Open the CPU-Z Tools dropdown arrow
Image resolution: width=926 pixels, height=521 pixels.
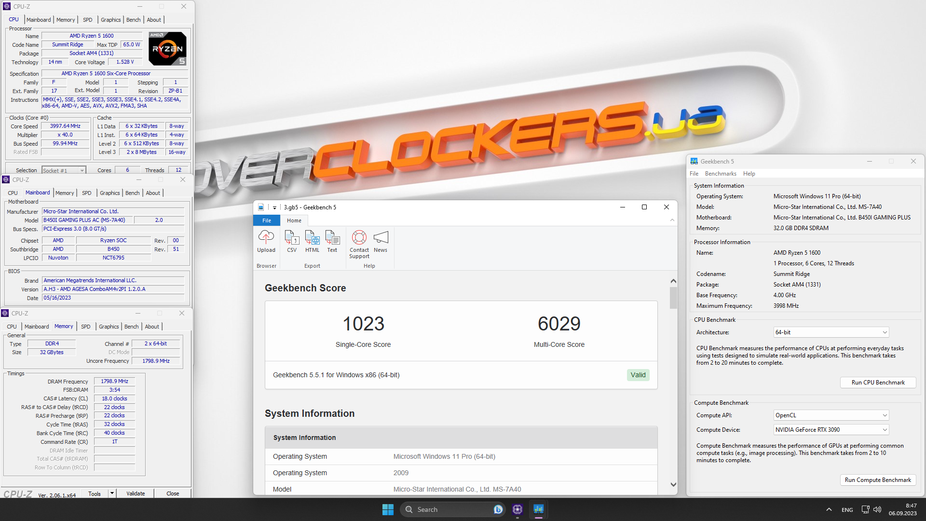point(112,493)
